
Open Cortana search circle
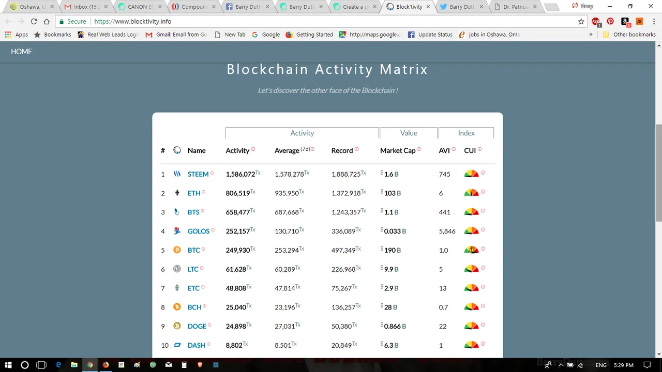[24, 365]
